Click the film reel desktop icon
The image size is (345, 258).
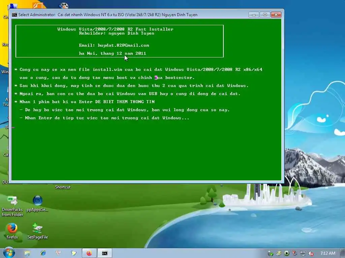pos(63,5)
